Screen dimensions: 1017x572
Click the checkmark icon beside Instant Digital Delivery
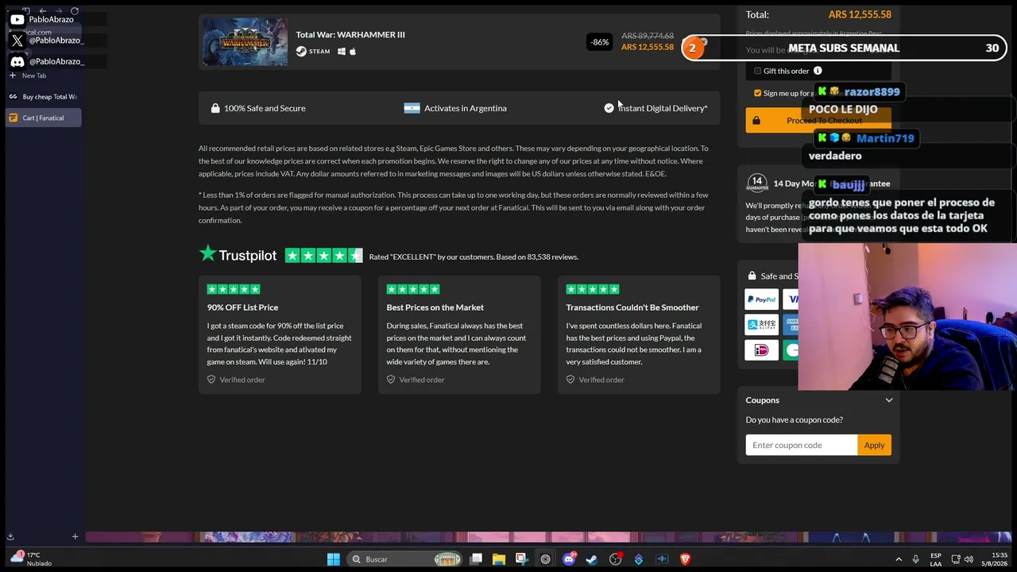[x=609, y=108]
